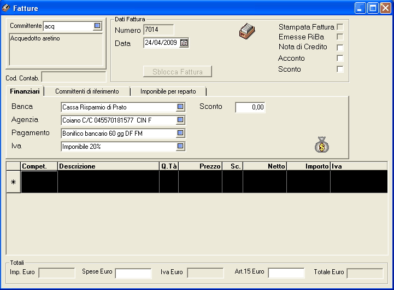Image resolution: width=394 pixels, height=290 pixels.
Task: Click the Art.15 Euro input field
Action: click(286, 272)
